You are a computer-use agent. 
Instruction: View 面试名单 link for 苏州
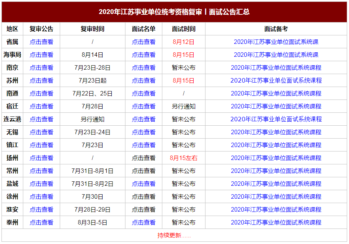pyautogui.click(x=144, y=80)
